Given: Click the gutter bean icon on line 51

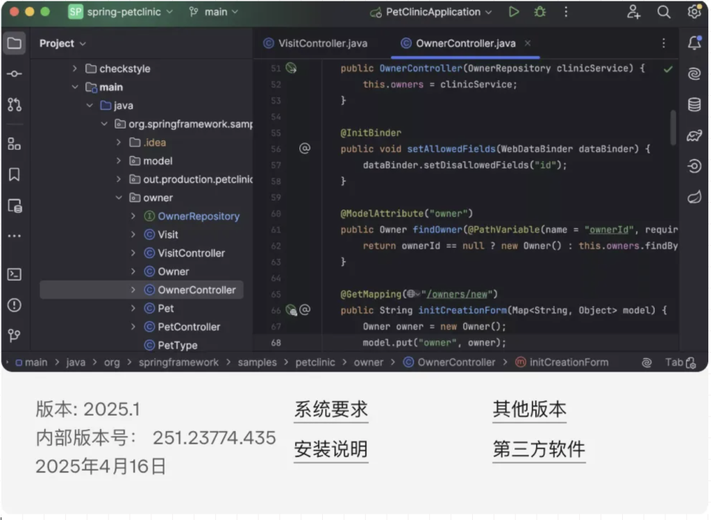Looking at the screenshot, I should click(291, 69).
